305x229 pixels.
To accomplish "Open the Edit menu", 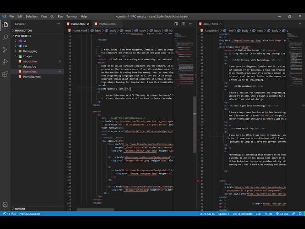I will click(x=20, y=16).
